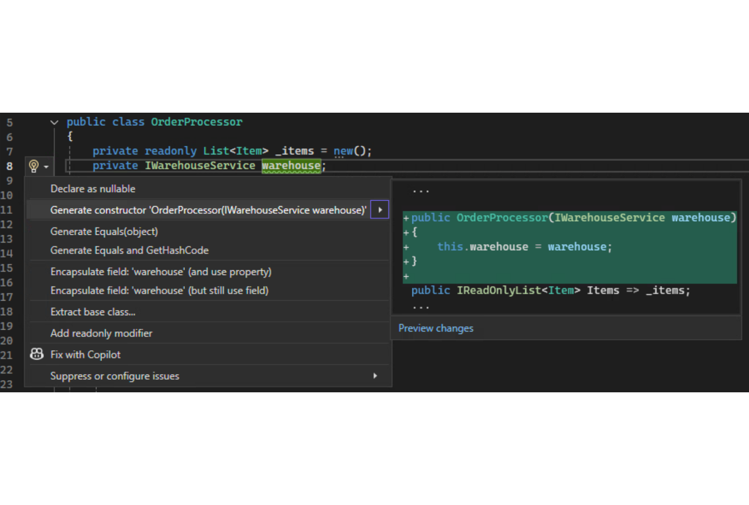
Task: Click line number 8 in the gutter
Action: 9,166
